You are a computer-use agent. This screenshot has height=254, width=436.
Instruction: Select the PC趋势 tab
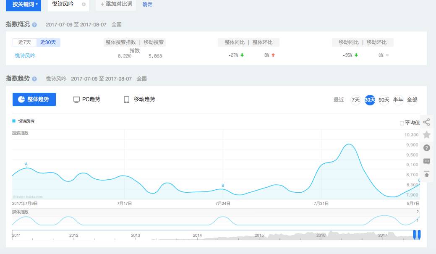click(x=86, y=100)
